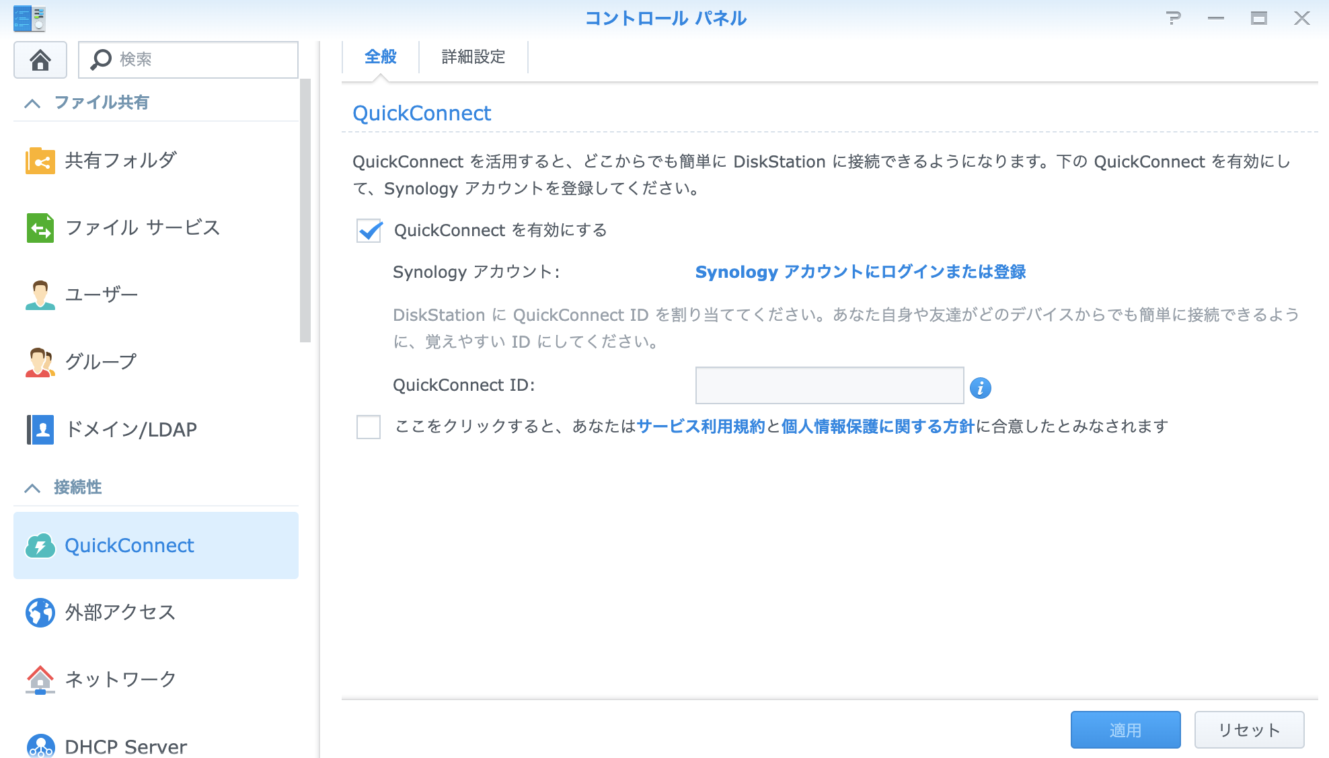Click the ドメイン/LDAP icon
The width and height of the screenshot is (1329, 758).
tap(40, 430)
